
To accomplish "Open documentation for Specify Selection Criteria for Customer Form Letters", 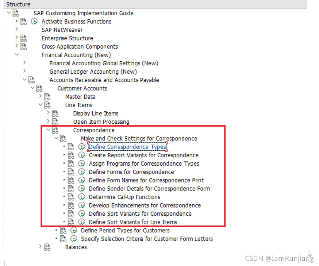I will pyautogui.click(x=63, y=239).
